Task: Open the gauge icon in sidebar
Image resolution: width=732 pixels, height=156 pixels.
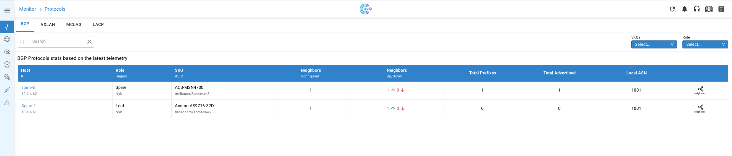Action: tap(7, 64)
